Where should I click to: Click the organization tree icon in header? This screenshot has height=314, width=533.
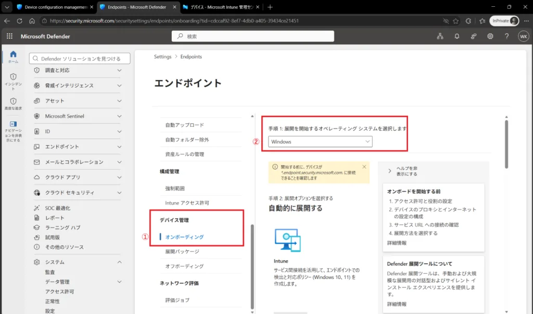(440, 36)
